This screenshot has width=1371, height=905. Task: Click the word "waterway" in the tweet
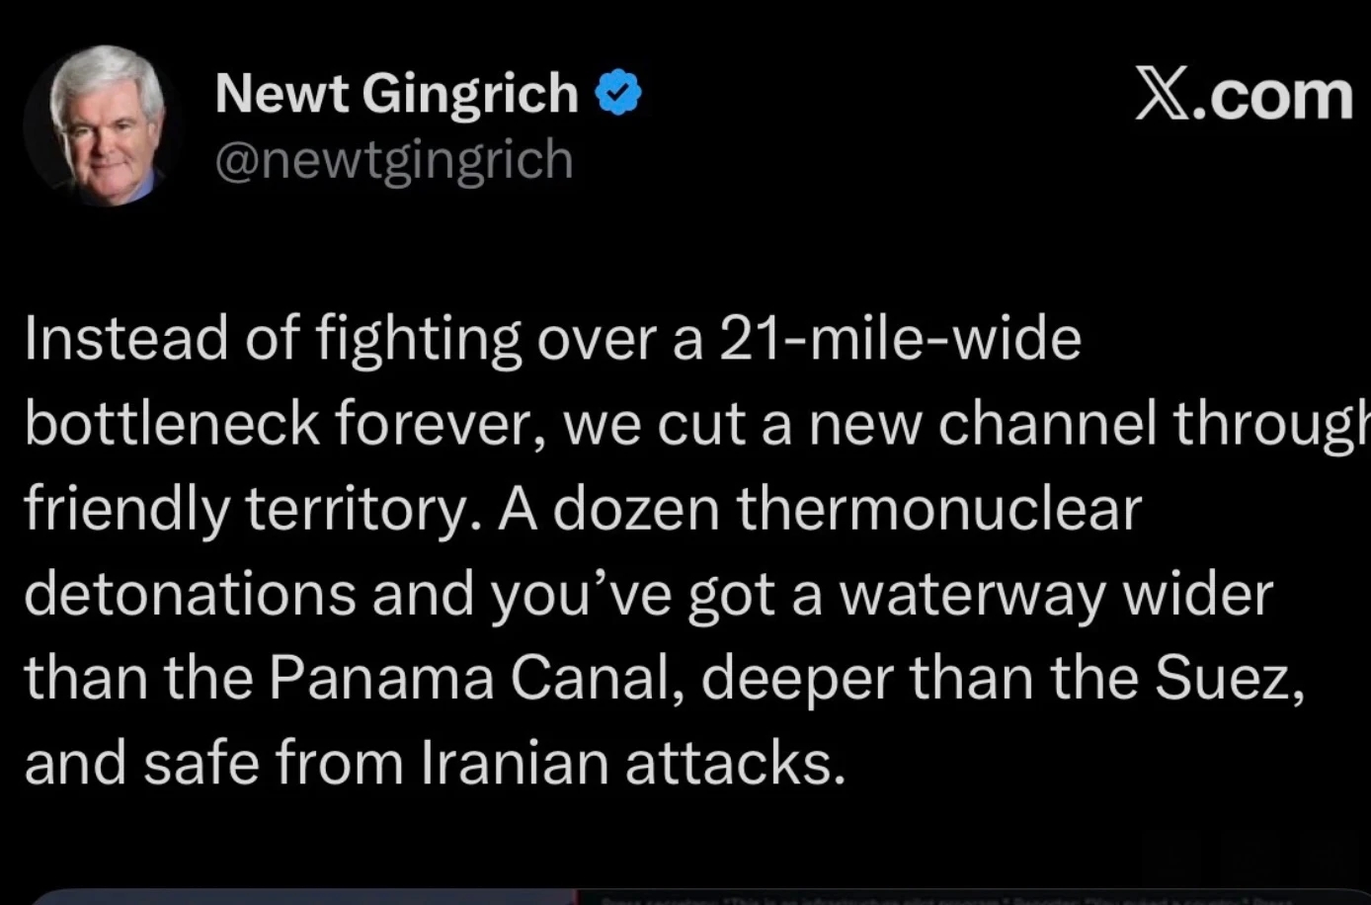coord(971,595)
